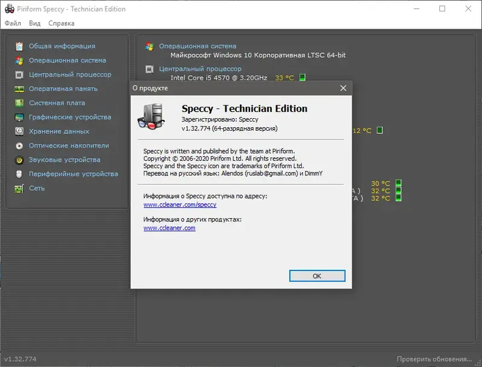This screenshot has width=482, height=367.
Task: Confirm the About dialog with OK
Action: click(317, 276)
